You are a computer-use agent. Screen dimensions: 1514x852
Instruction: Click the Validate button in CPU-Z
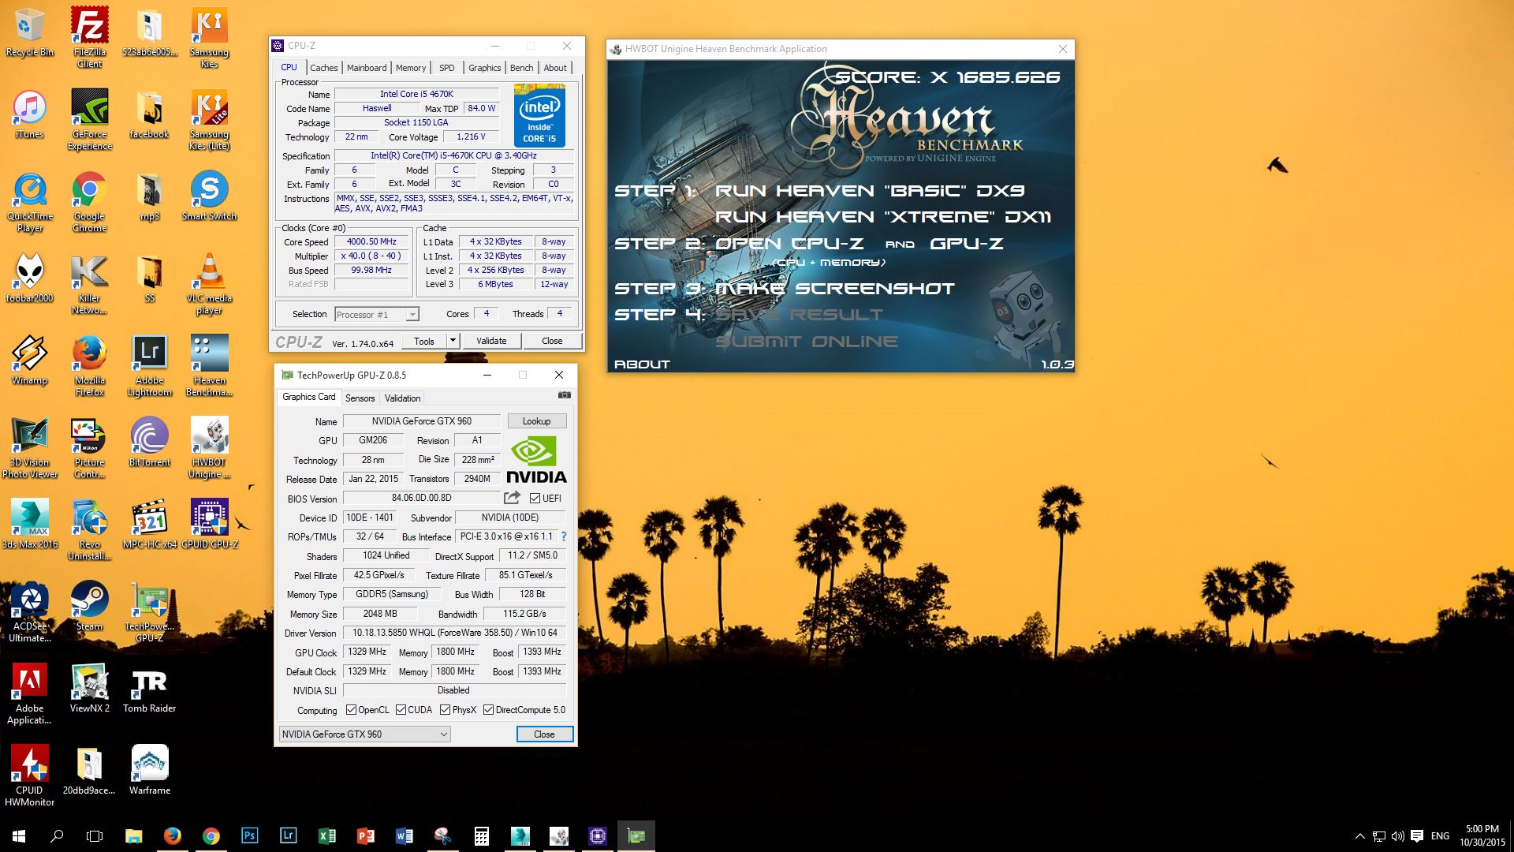pos(491,341)
